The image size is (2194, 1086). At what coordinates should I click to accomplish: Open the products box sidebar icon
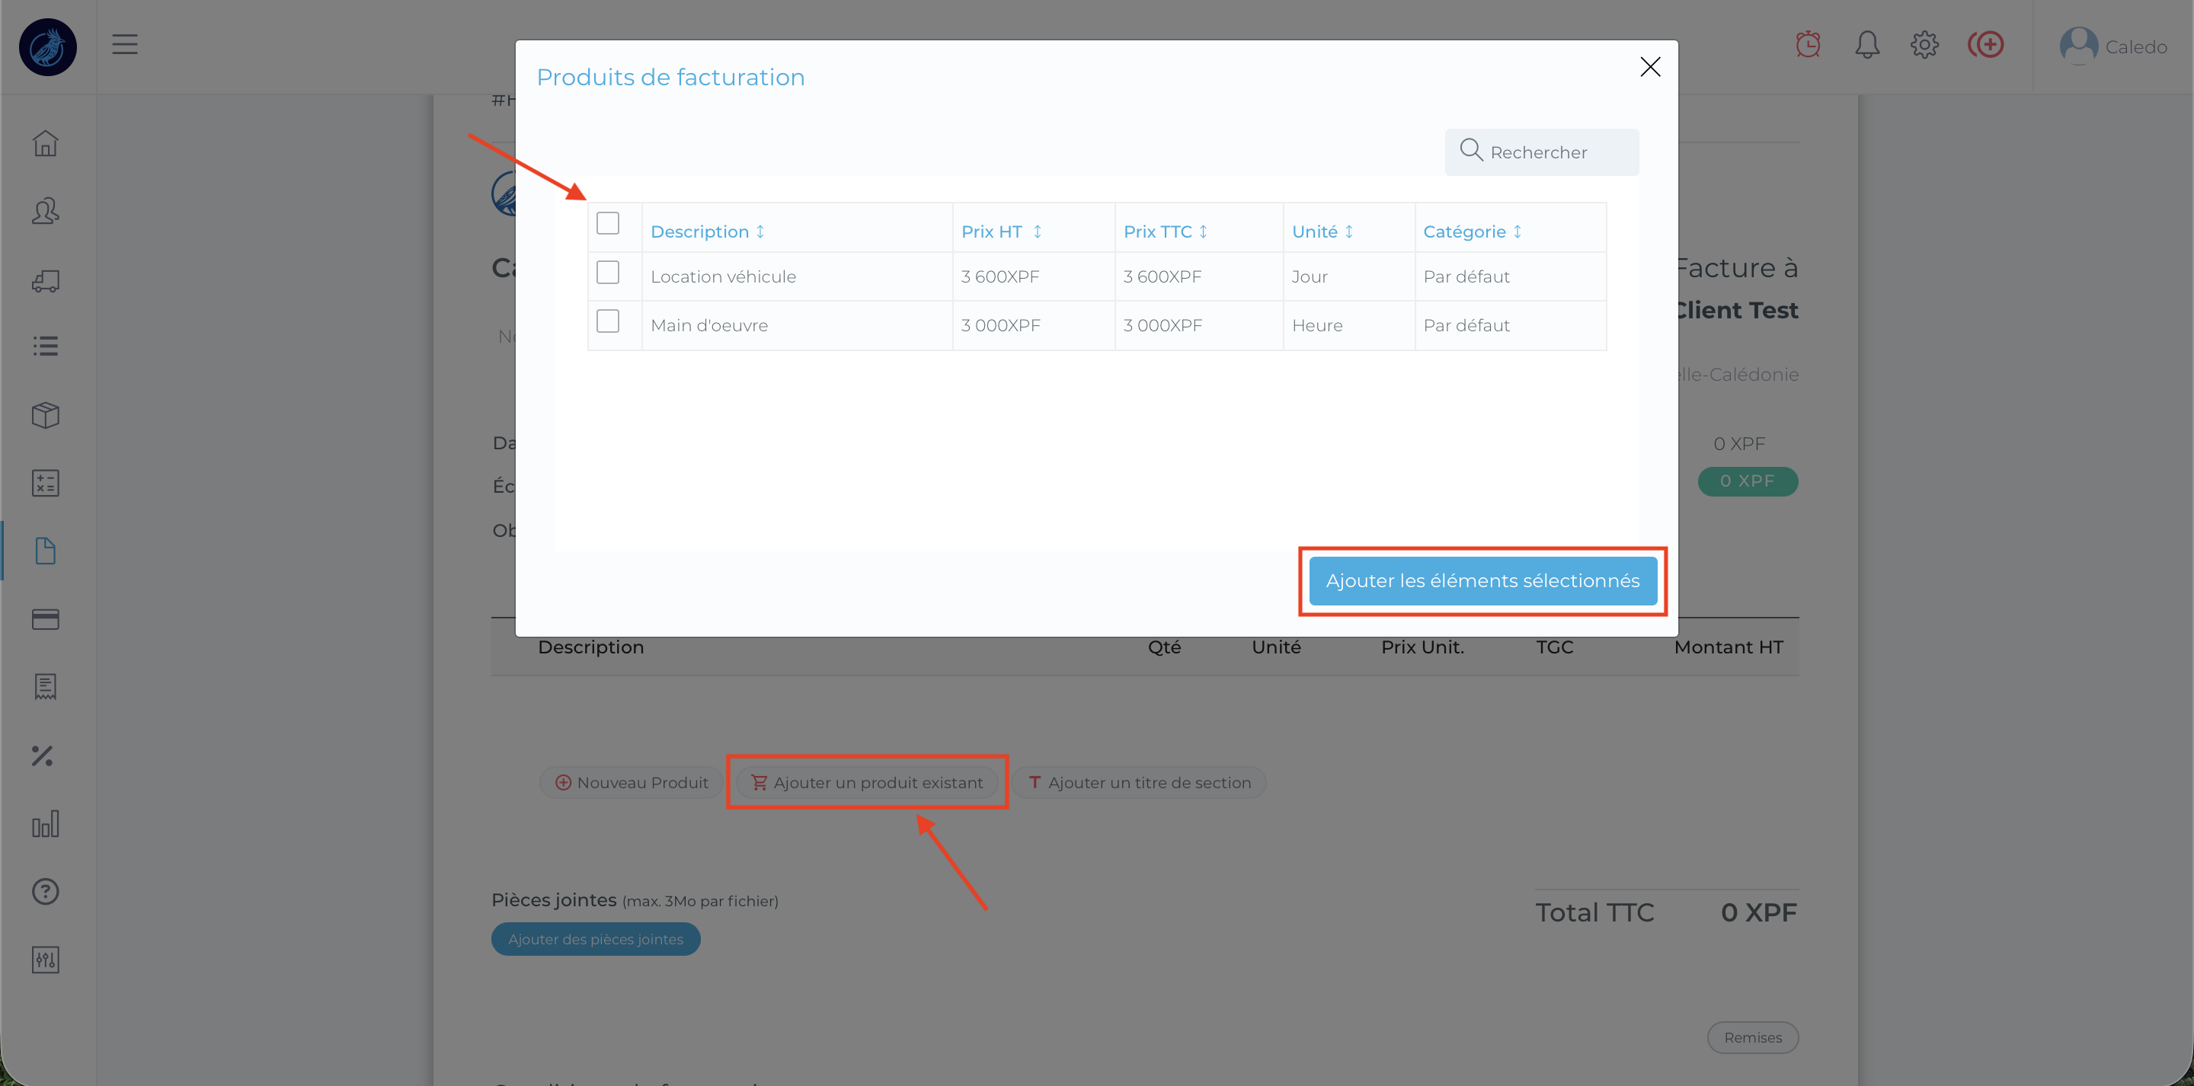(x=46, y=415)
